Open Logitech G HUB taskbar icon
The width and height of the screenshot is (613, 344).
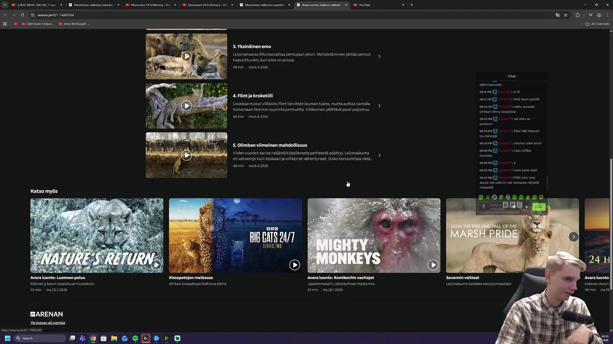[x=146, y=338]
